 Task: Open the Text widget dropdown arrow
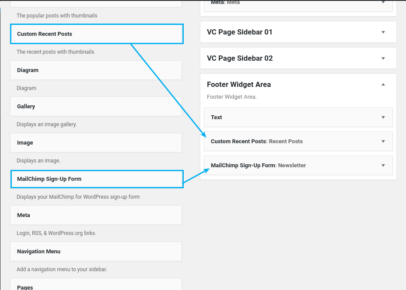click(x=383, y=117)
